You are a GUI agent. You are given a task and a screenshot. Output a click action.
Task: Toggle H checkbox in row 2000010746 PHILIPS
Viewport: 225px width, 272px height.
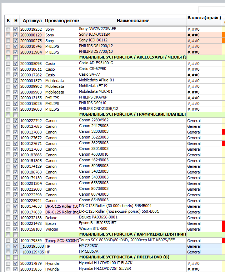[15, 46]
